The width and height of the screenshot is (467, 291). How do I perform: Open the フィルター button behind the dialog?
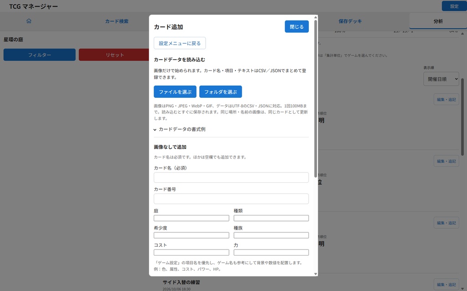pyautogui.click(x=40, y=55)
